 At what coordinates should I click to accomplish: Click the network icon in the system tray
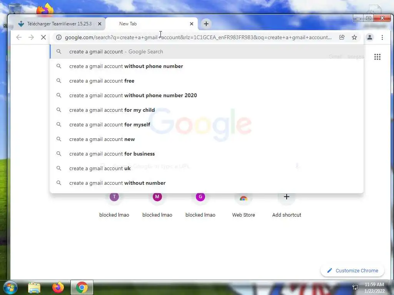coord(355,287)
